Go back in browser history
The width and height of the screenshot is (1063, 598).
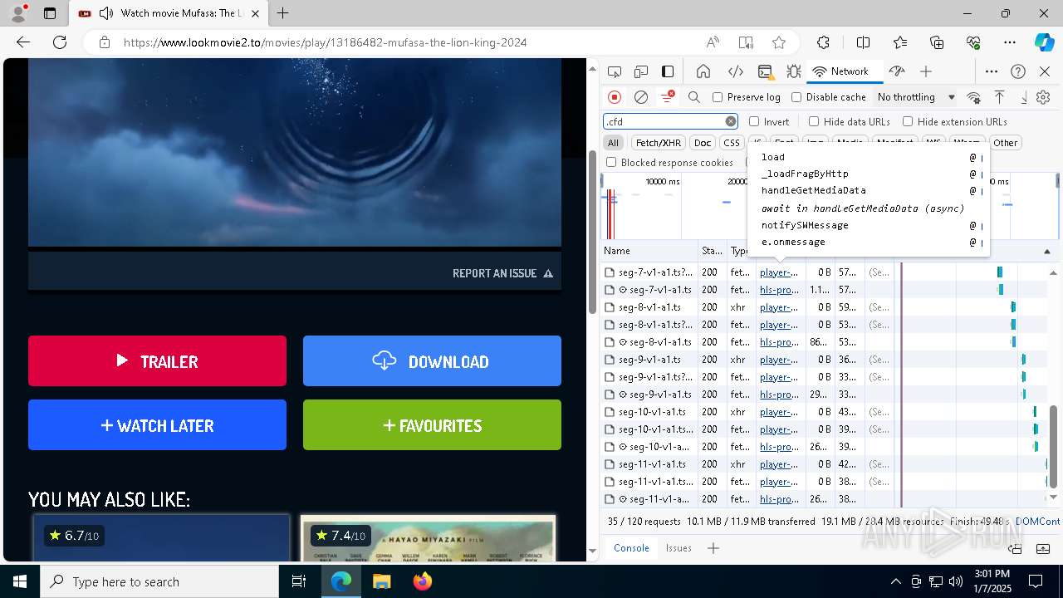23,42
